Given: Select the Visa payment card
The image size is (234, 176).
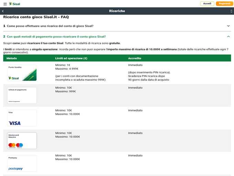Looking at the screenshot, I should click(x=22, y=118).
